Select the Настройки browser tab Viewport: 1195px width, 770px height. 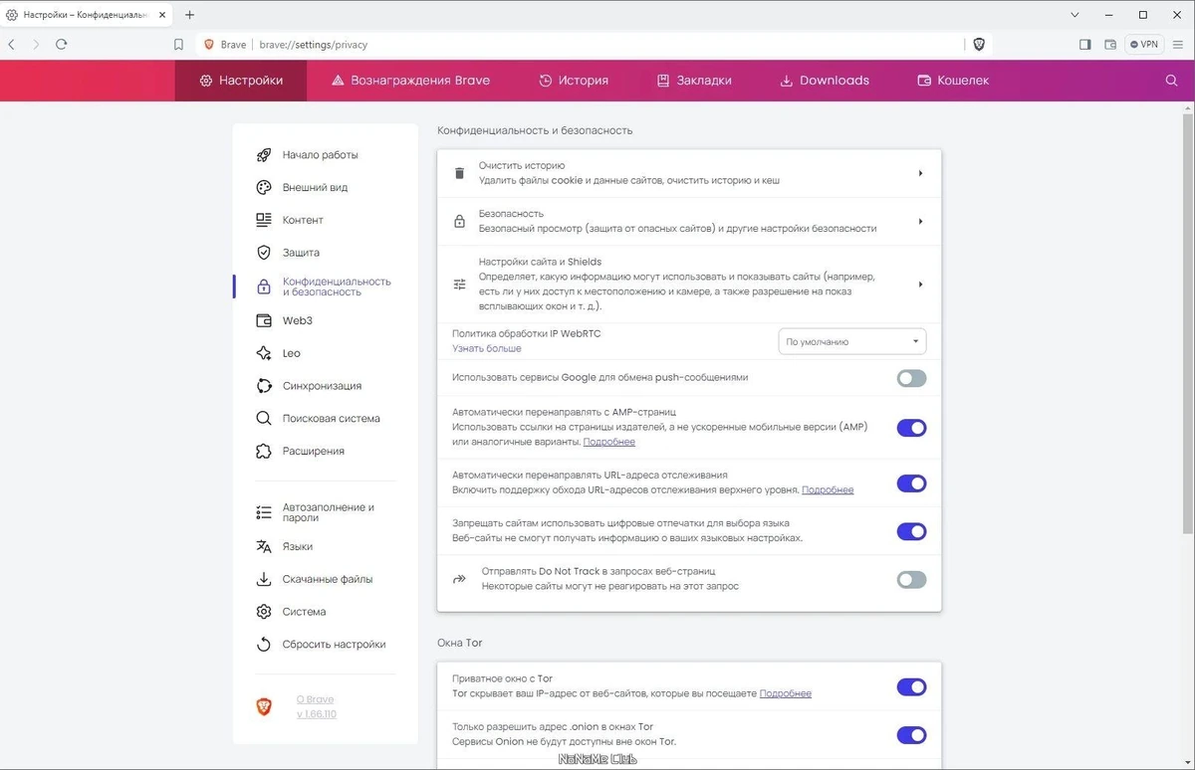(x=86, y=15)
